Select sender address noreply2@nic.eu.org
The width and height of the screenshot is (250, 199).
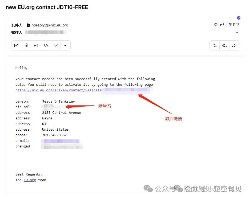[x=50, y=25]
